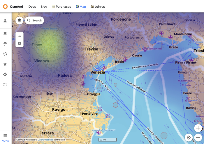Open Favorites star panel

pos(5,64)
